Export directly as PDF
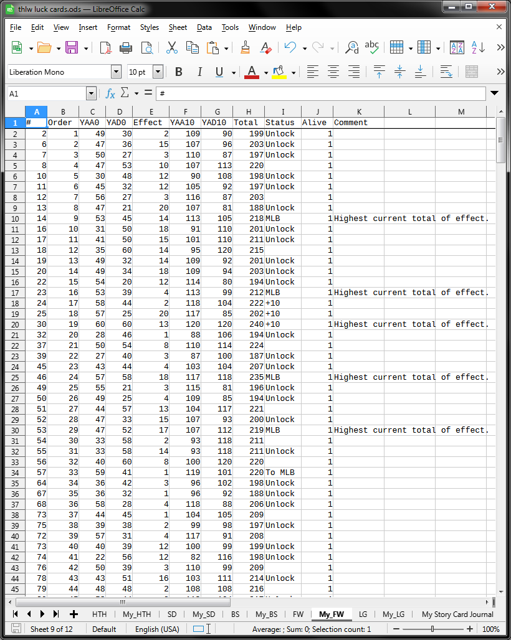 tap(106, 48)
